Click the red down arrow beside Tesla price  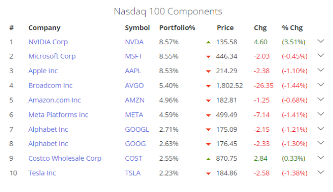pos(208,174)
